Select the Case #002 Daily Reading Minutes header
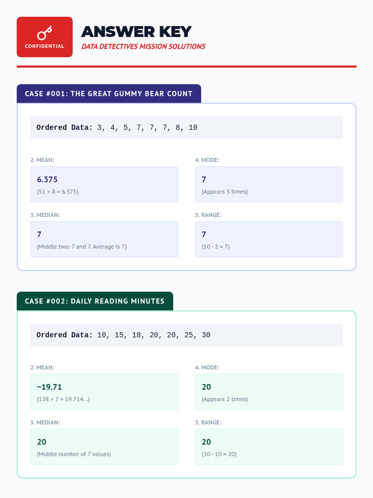Image resolution: width=373 pixels, height=498 pixels. (95, 301)
